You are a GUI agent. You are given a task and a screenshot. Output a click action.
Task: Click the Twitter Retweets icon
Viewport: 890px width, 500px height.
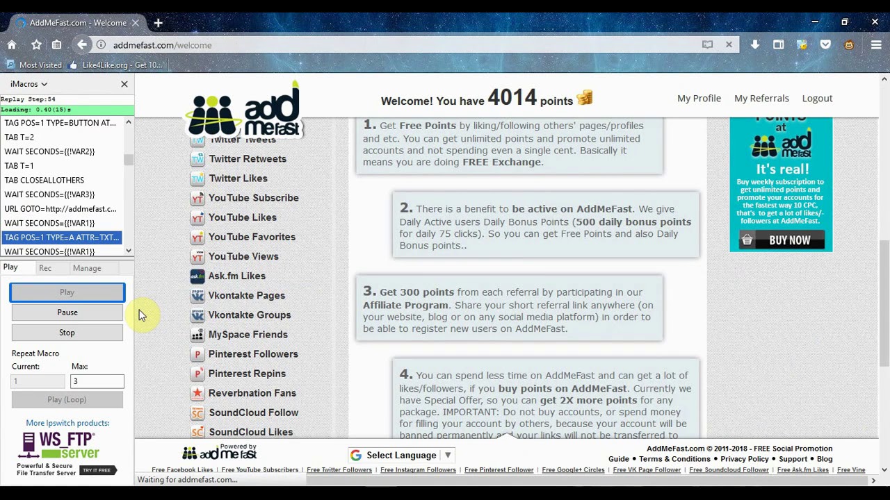point(197,159)
